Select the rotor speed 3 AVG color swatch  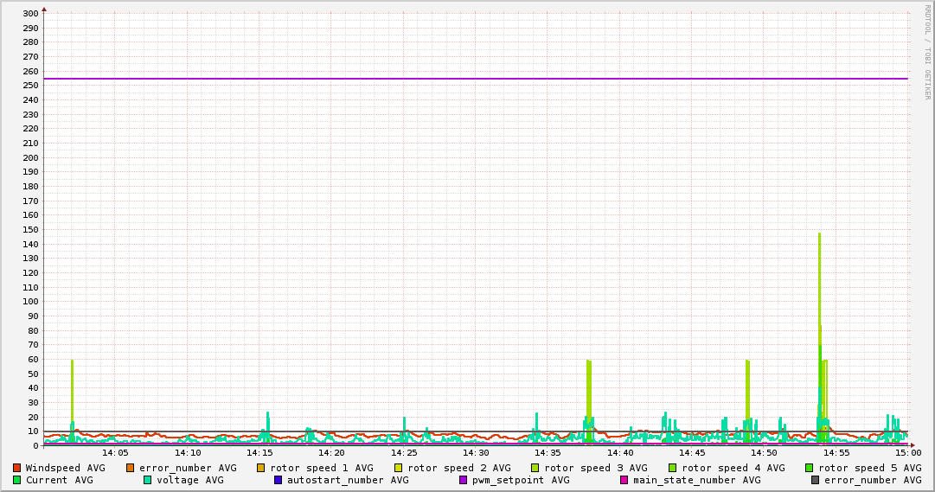coord(535,468)
